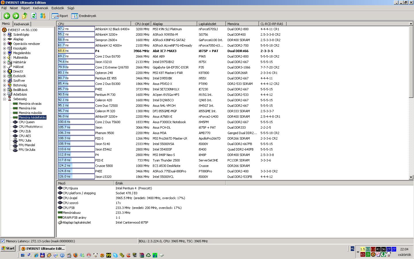Open the Nézet menu
The image size is (414, 259).
click(14, 8)
